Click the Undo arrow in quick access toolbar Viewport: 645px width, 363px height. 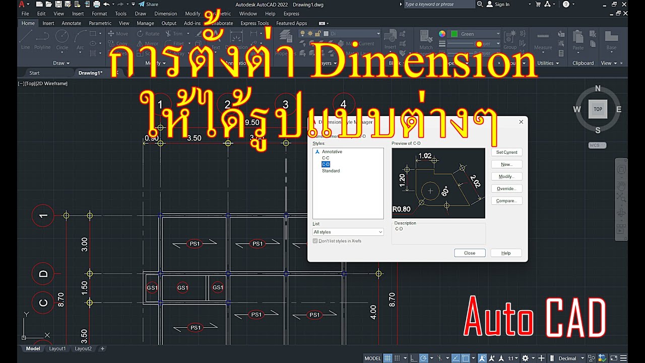click(106, 4)
